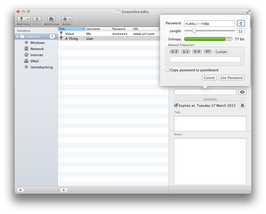Image resolution: width=266 pixels, height=214 pixels.
Task: Select the Homebanking group
Action: tap(41, 67)
